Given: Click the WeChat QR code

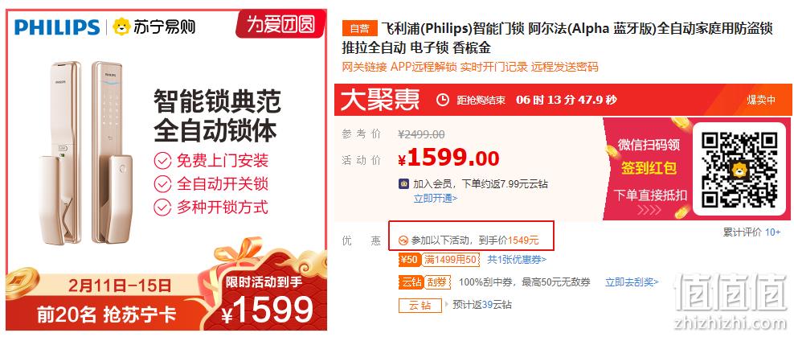Looking at the screenshot, I should (739, 169).
